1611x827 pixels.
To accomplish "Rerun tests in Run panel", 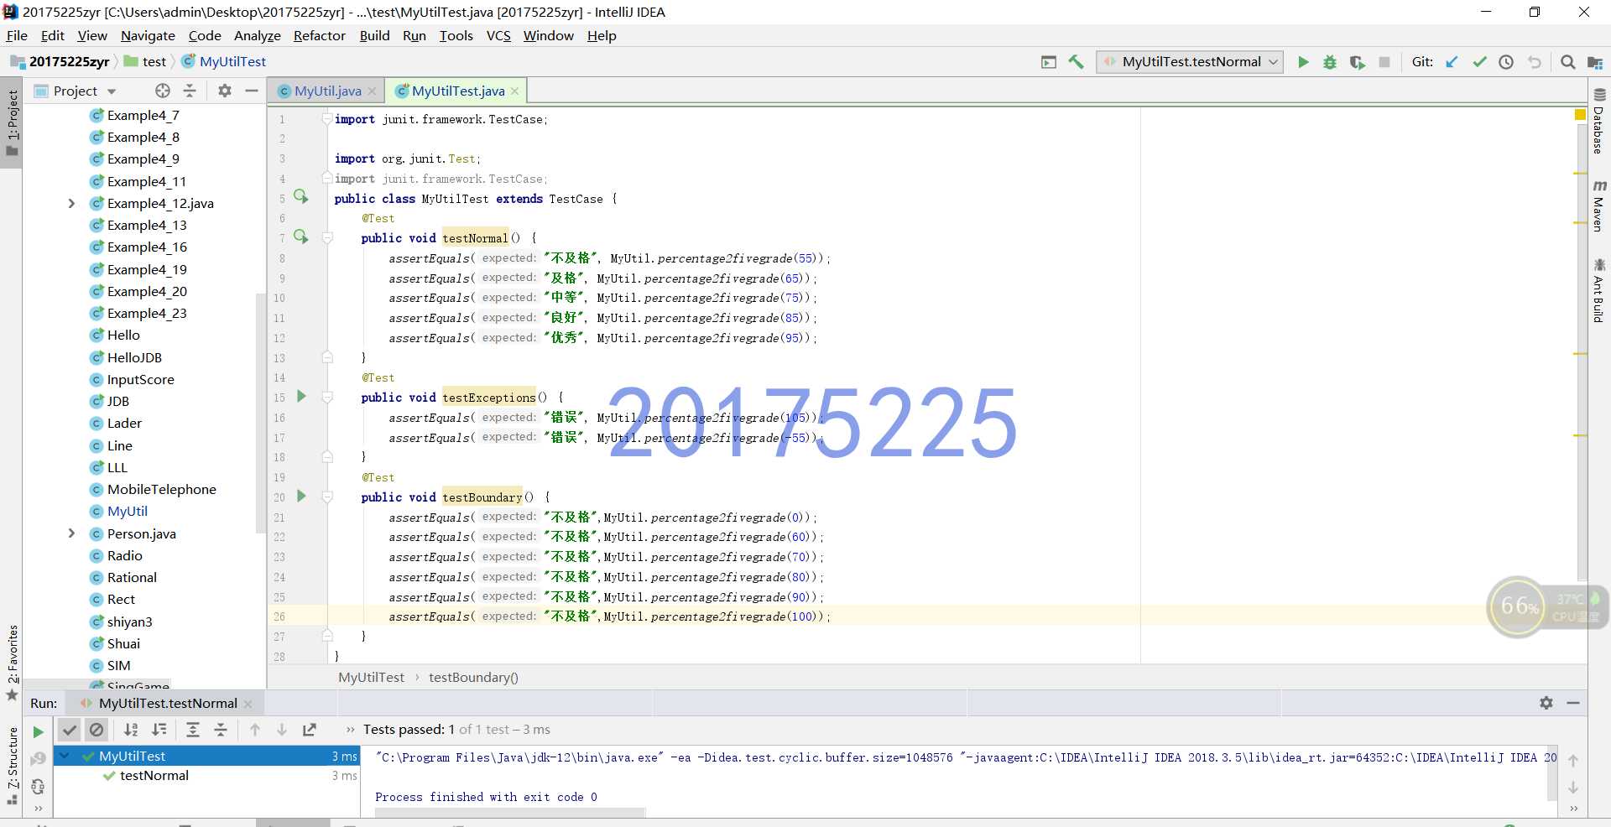I will [38, 731].
